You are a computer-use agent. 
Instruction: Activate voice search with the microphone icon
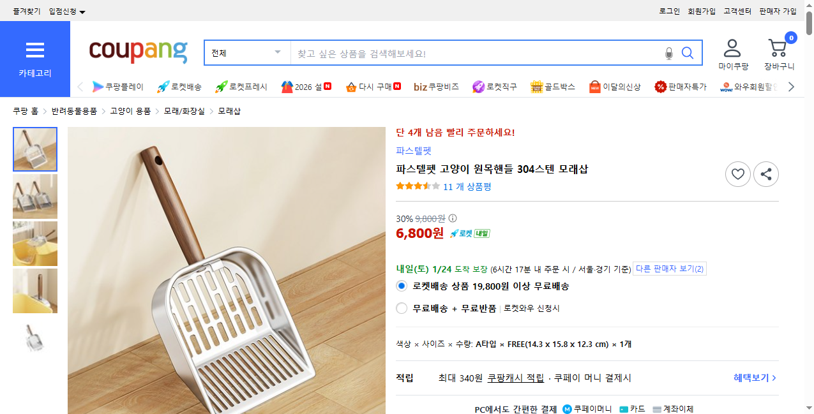click(x=668, y=53)
